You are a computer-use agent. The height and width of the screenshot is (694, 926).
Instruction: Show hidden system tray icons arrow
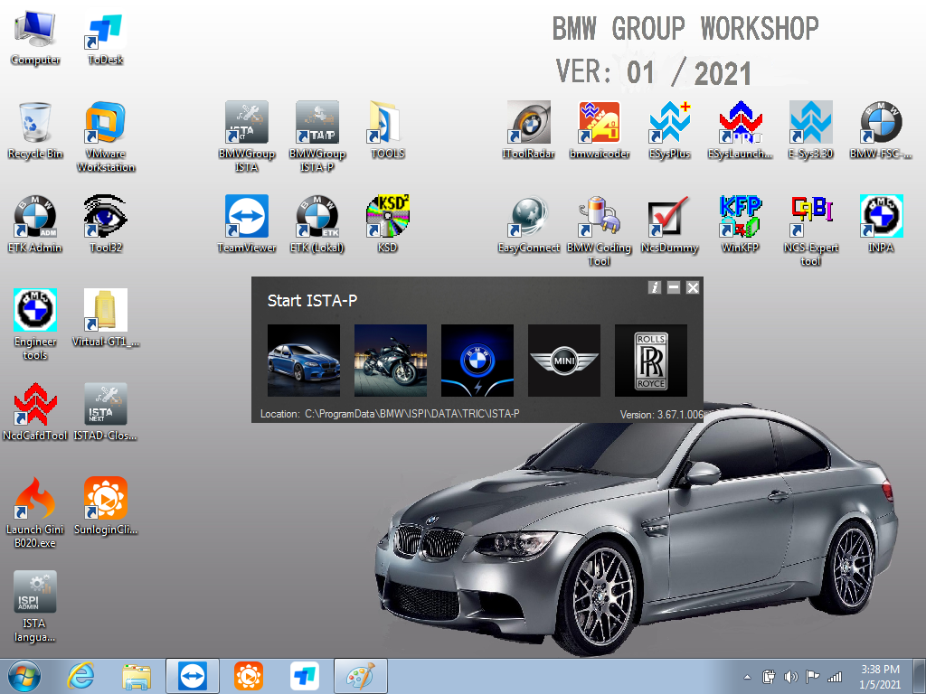tap(747, 676)
